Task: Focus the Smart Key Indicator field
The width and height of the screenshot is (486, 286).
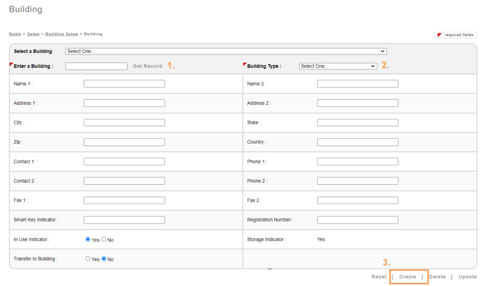Action: click(x=124, y=220)
